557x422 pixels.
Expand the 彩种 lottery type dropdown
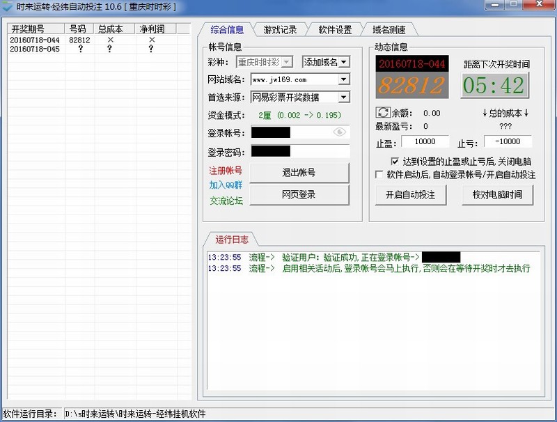point(288,62)
